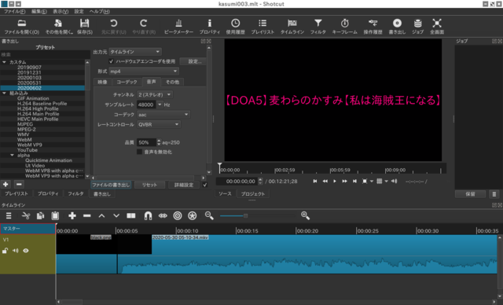
Task: Open 出力元 タイムライン dropdown
Action: pos(135,52)
